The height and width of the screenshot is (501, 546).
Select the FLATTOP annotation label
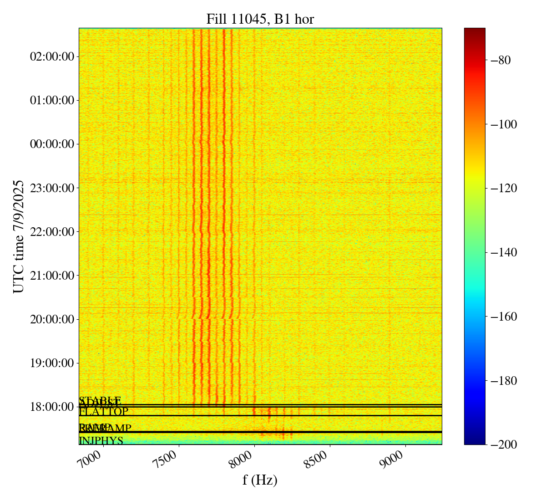[104, 412]
